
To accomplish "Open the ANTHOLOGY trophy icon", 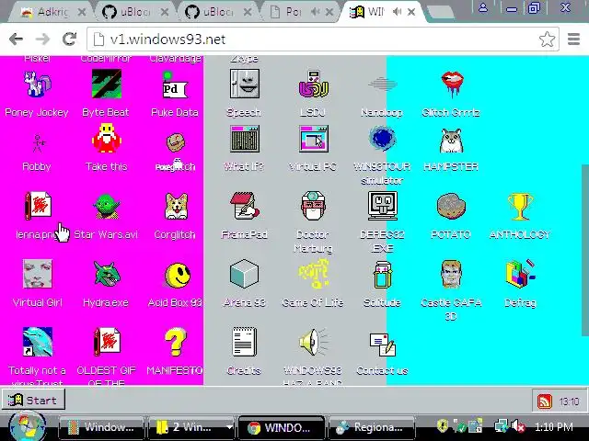I will [520, 206].
